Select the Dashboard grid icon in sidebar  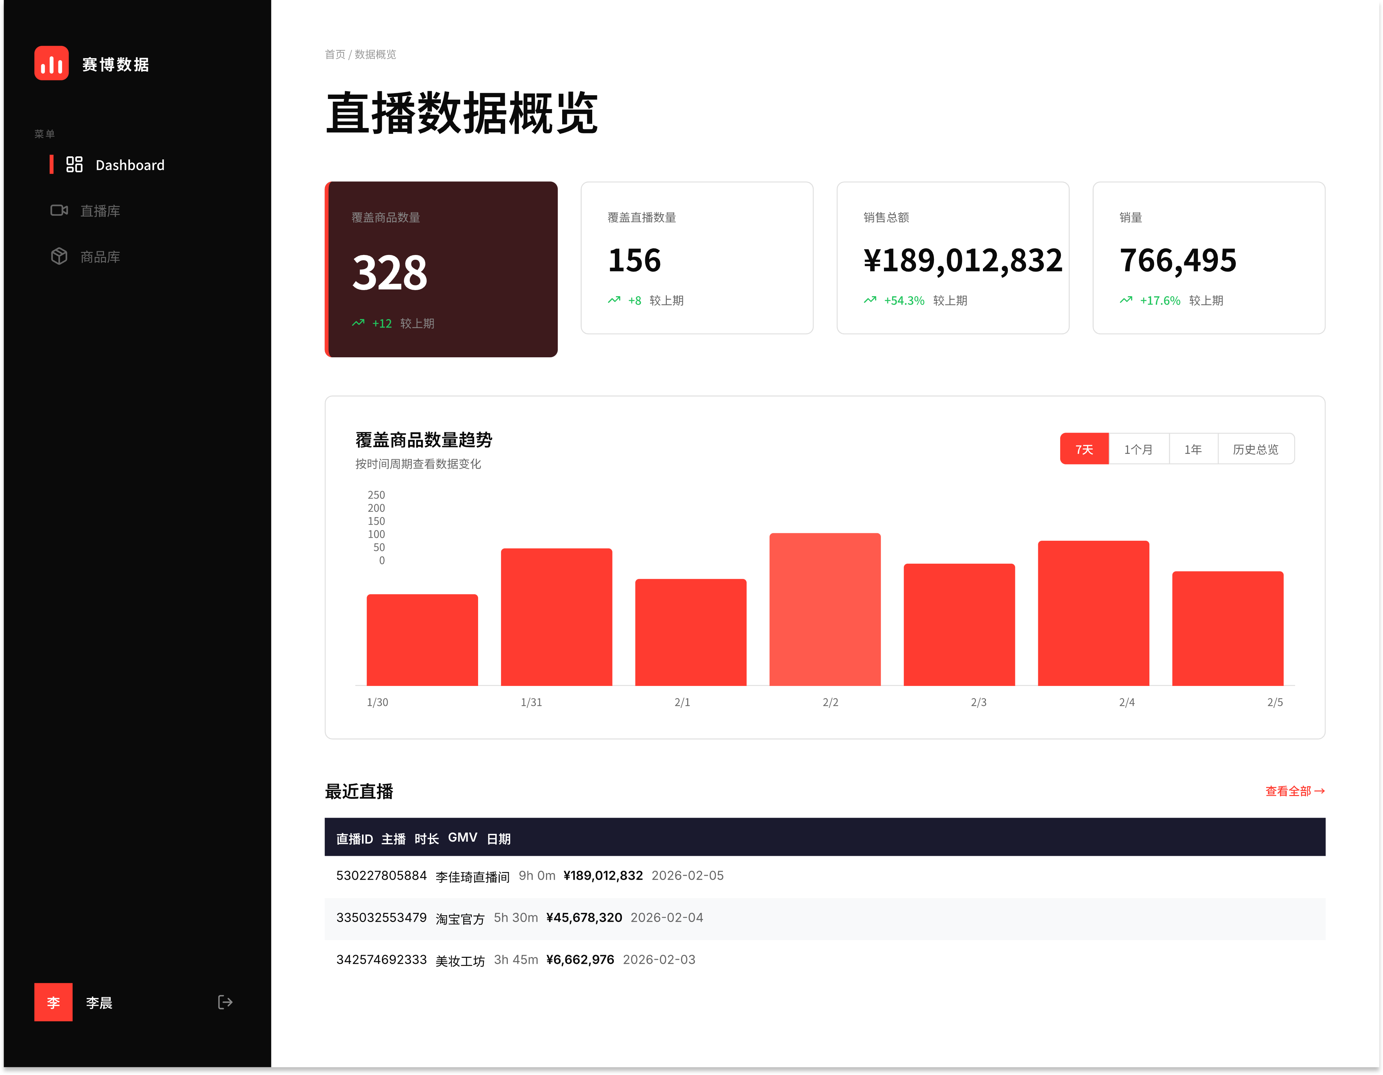click(x=74, y=165)
